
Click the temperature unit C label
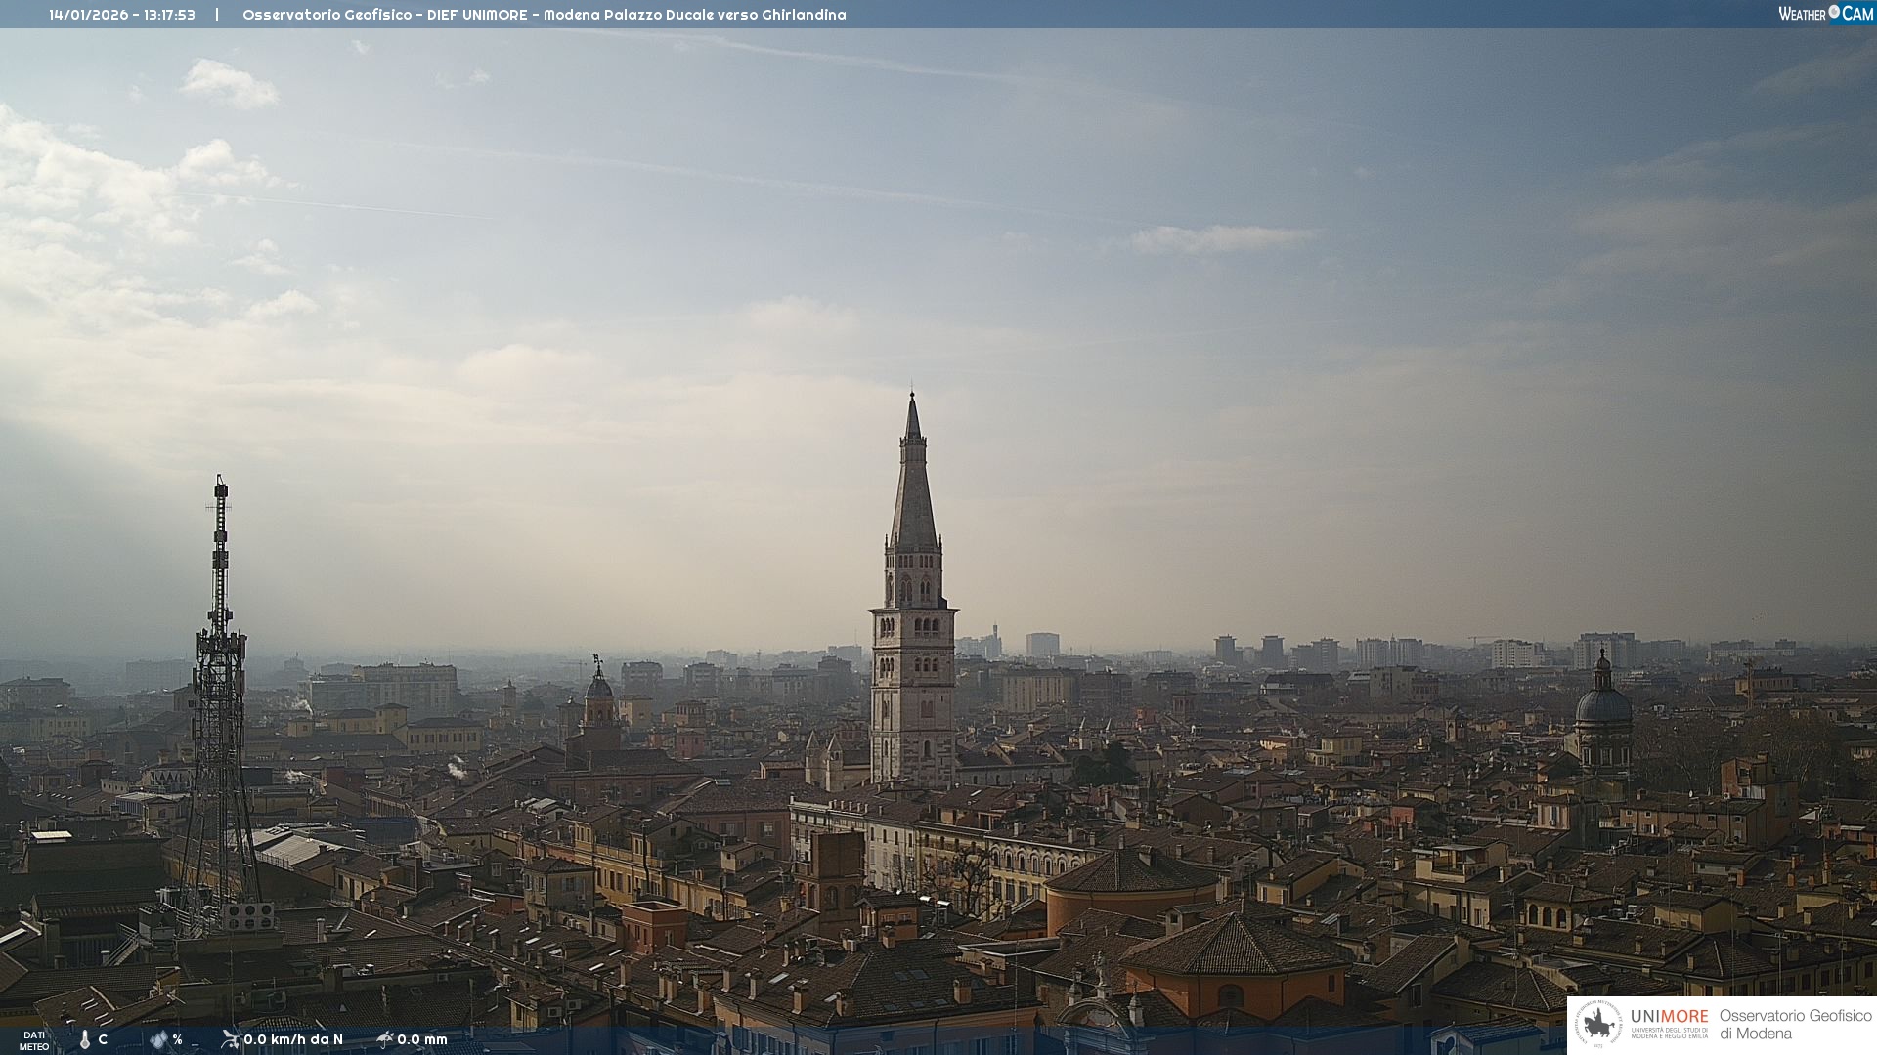103,1039
